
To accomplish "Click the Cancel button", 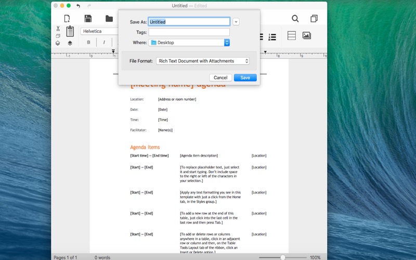I will pyautogui.click(x=220, y=77).
